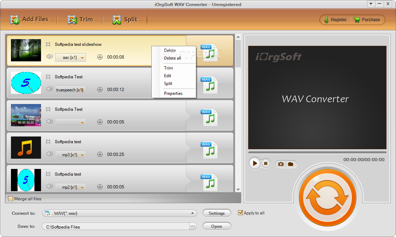Screen dimensions: 396x237
Task: Click the preview seek bar
Action: tap(318, 153)
